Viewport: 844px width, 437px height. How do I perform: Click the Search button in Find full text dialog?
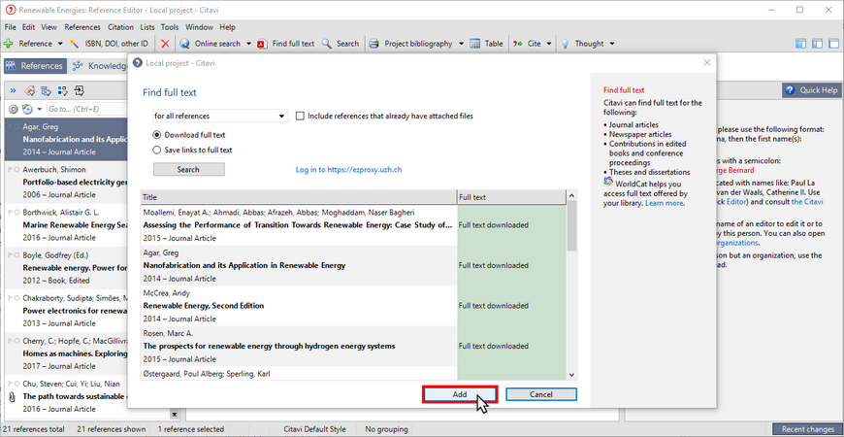point(188,169)
